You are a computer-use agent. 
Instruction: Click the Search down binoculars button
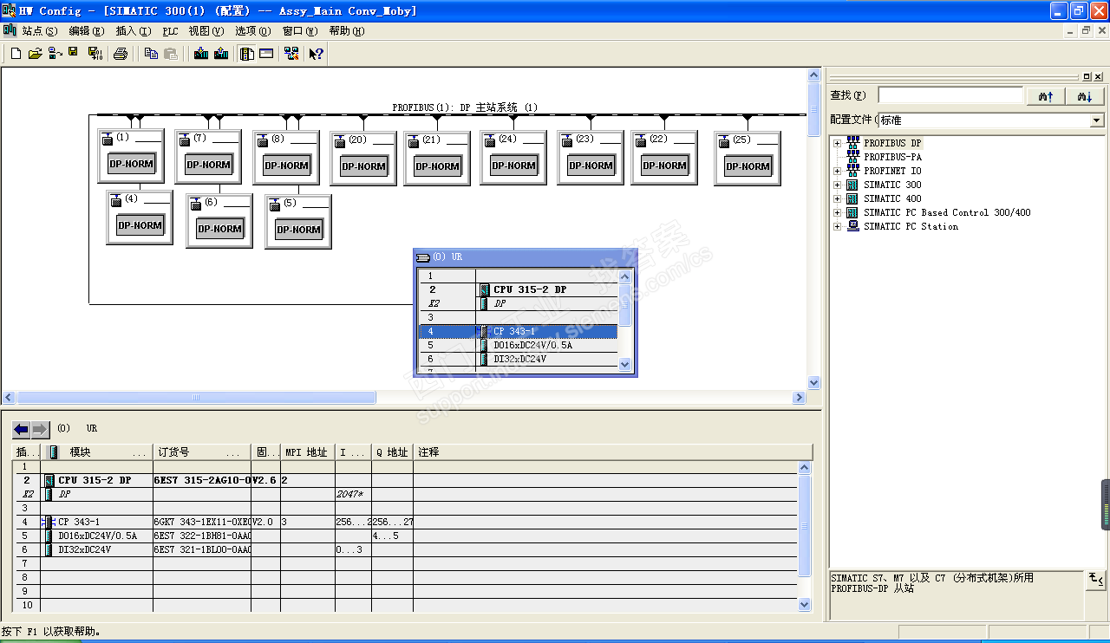(1085, 96)
